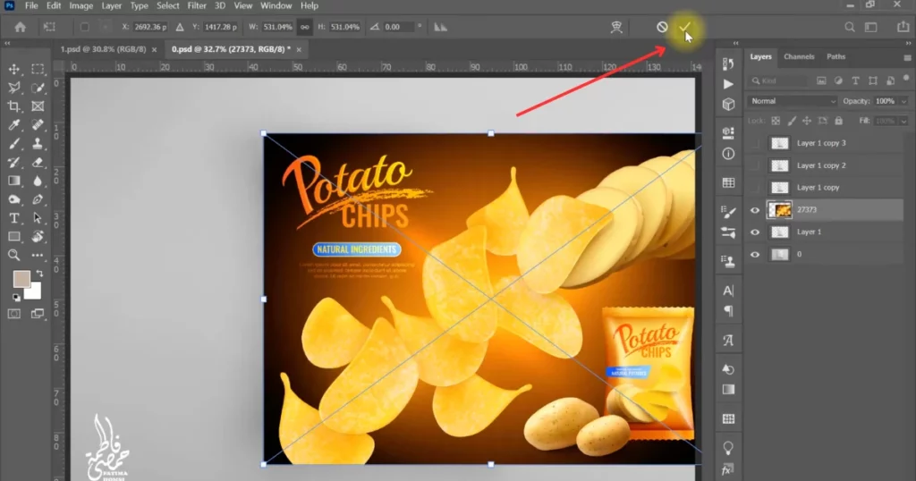Select the Healing Brush tool
This screenshot has width=916, height=481.
pos(38,125)
